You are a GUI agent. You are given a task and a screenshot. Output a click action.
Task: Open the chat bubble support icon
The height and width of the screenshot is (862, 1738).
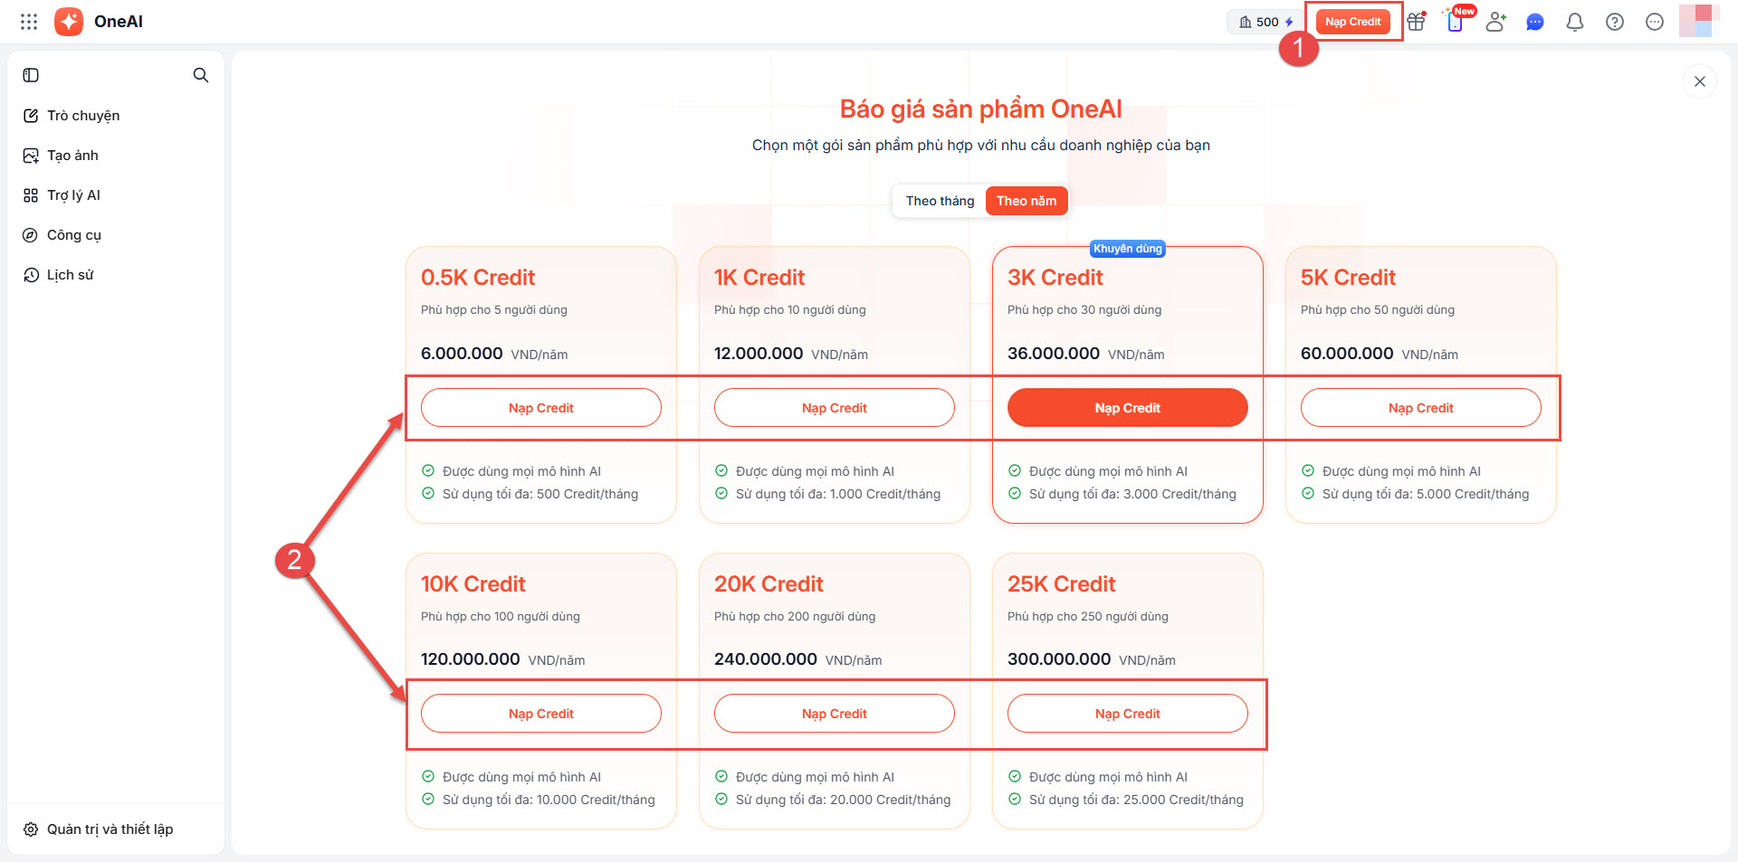[x=1535, y=22]
